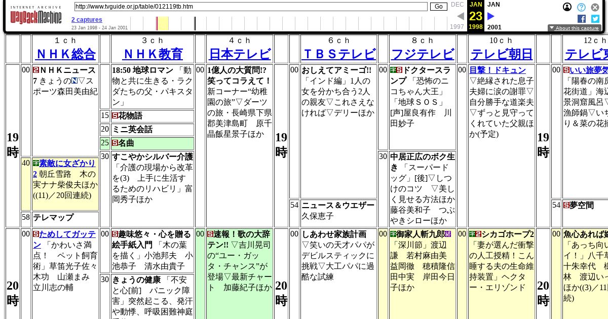Share capture via the Facebook icon

click(582, 19)
